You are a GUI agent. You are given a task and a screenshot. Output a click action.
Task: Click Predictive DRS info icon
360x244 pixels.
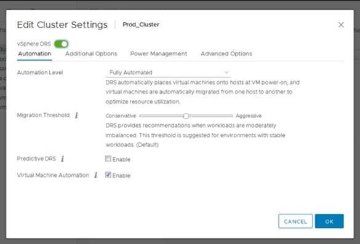click(62, 159)
